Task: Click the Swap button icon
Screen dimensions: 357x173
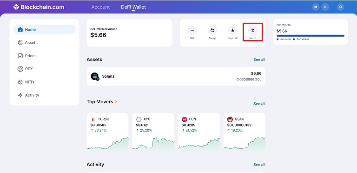Action: pos(212,30)
